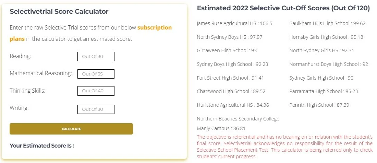Click North Sydney Boys HS score
377x163 pixels.
pos(230,37)
